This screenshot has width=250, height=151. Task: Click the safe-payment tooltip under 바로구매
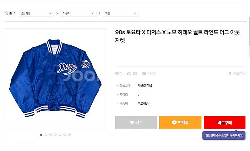(224, 135)
